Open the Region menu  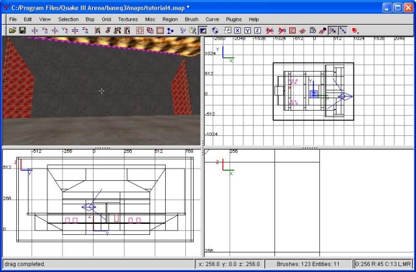(170, 20)
